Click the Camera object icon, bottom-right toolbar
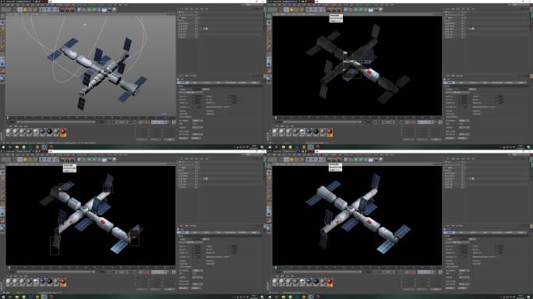 376,160
